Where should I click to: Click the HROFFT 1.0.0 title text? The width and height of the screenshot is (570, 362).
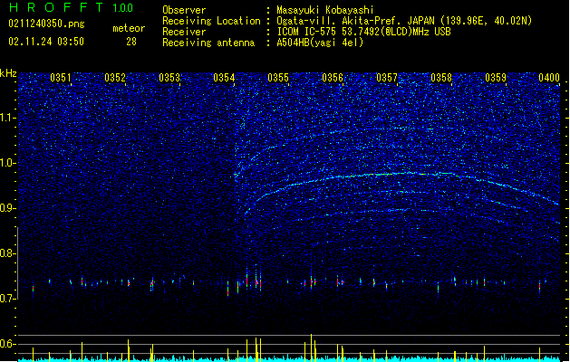coord(72,7)
